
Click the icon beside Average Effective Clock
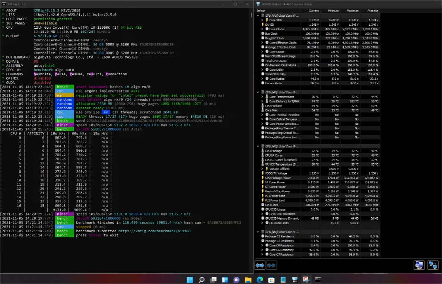(x=263, y=47)
